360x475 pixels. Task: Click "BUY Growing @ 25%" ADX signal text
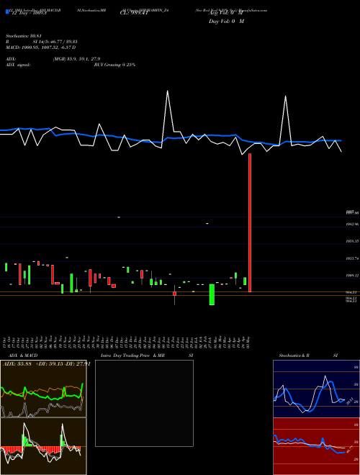pos(114,65)
